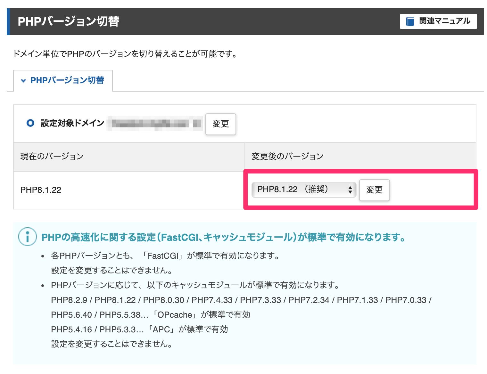Click the chevron beside PHPバージョン切替 tab
The image size is (487, 374).
point(23,81)
